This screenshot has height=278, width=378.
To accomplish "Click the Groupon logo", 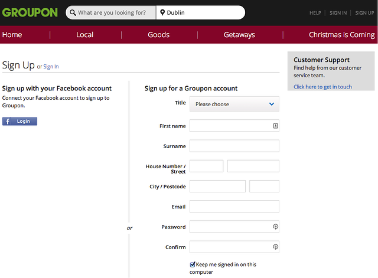I will point(30,12).
